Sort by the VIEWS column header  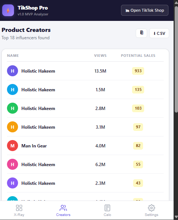tap(100, 56)
